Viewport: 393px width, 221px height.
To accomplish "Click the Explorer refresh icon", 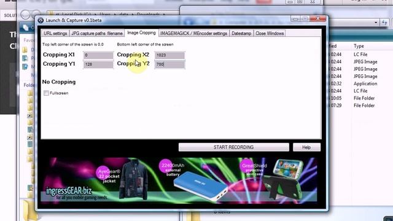I will pyautogui.click(x=385, y=23).
